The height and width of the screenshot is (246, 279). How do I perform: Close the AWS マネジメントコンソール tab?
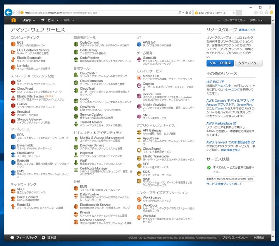click(233, 13)
